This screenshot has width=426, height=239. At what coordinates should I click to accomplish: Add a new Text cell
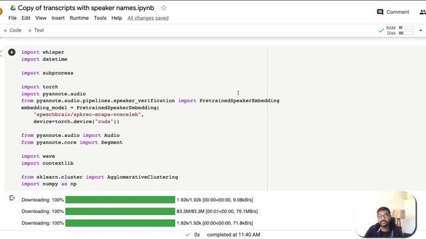[36, 31]
